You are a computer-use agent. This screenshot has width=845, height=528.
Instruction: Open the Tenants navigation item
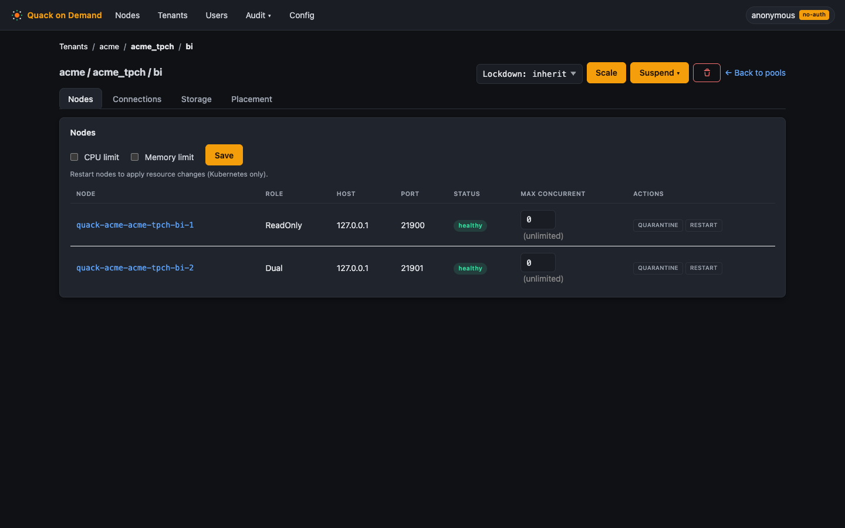coord(173,15)
